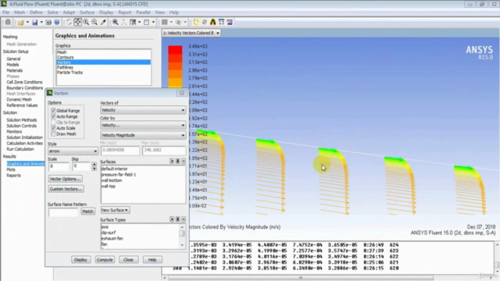Open Help via blue question icon
The height and width of the screenshot is (281, 500).
click(x=57, y=23)
